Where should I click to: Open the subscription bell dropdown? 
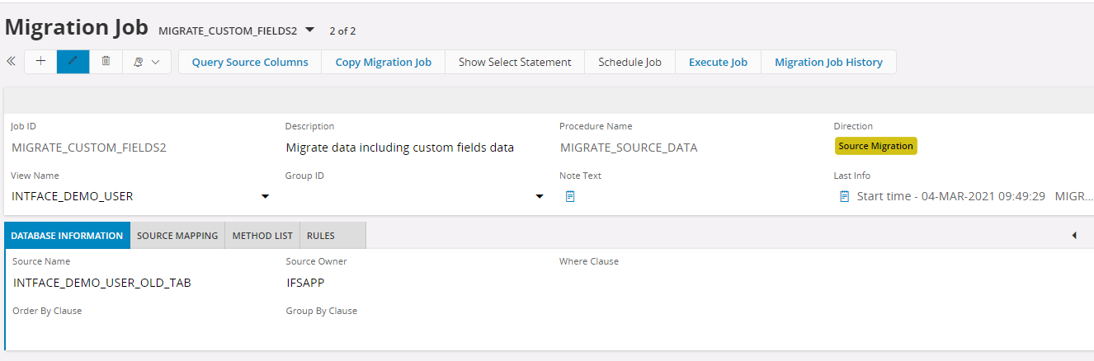[147, 62]
